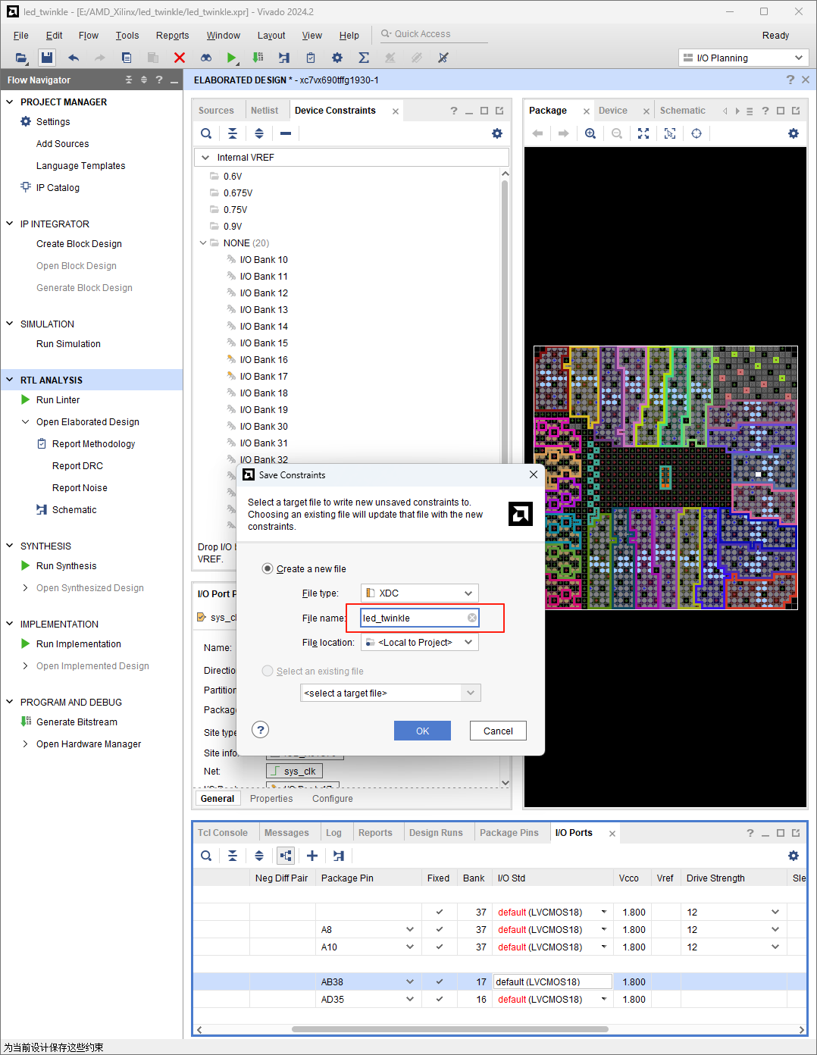Click the target crosshair icon in Package view

pyautogui.click(x=696, y=133)
